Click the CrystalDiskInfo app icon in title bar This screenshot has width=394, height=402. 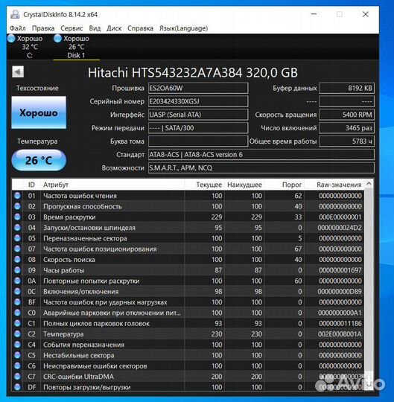[15, 14]
